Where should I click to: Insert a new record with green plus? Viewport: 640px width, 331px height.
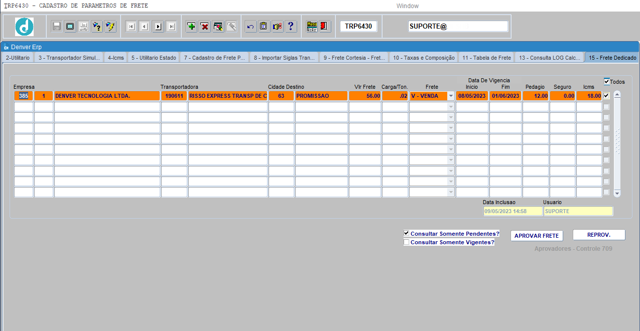(191, 27)
